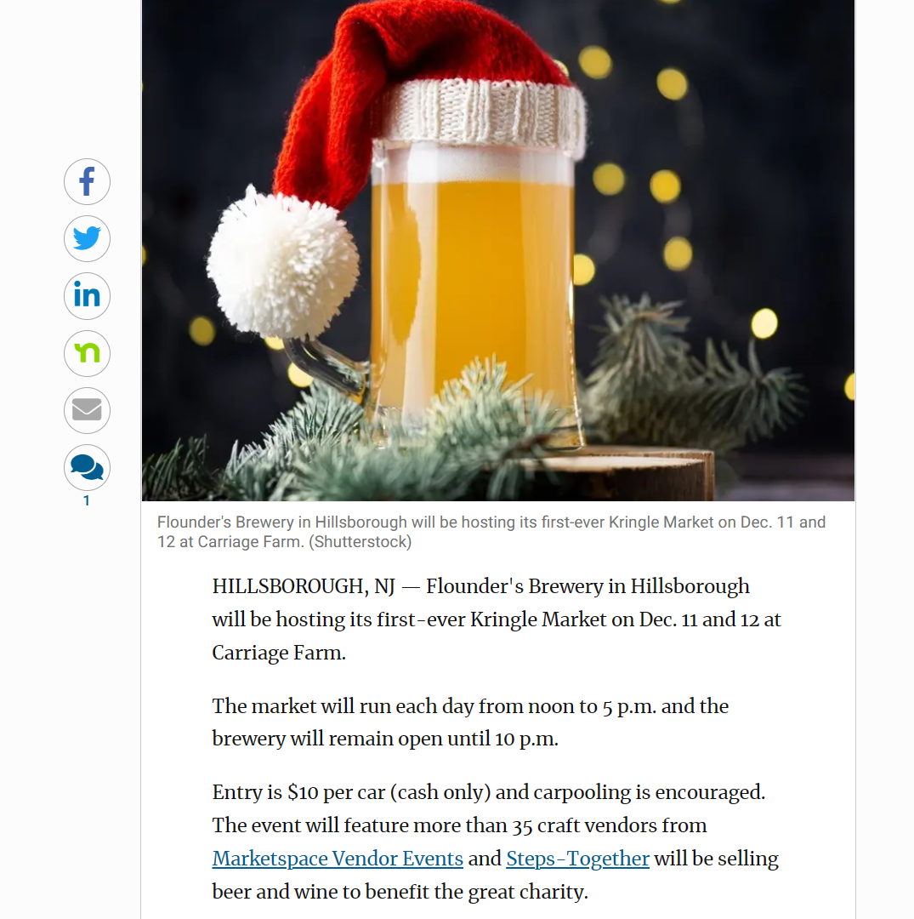914x919 pixels.
Task: Click the comment count number 1
Action: [x=87, y=500]
